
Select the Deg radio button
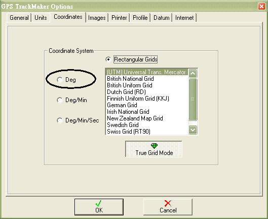click(60, 79)
